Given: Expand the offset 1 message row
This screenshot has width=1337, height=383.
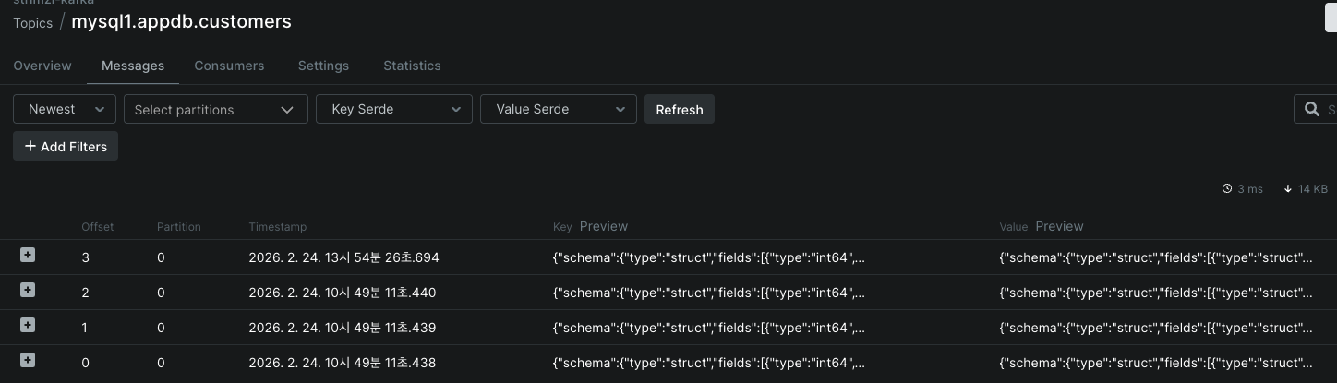Looking at the screenshot, I should point(28,325).
